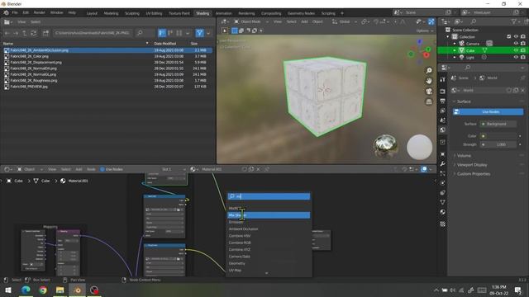Open the Object Data triangle tab
Image resolution: width=529 pixels, height=297 pixels.
pos(443,202)
